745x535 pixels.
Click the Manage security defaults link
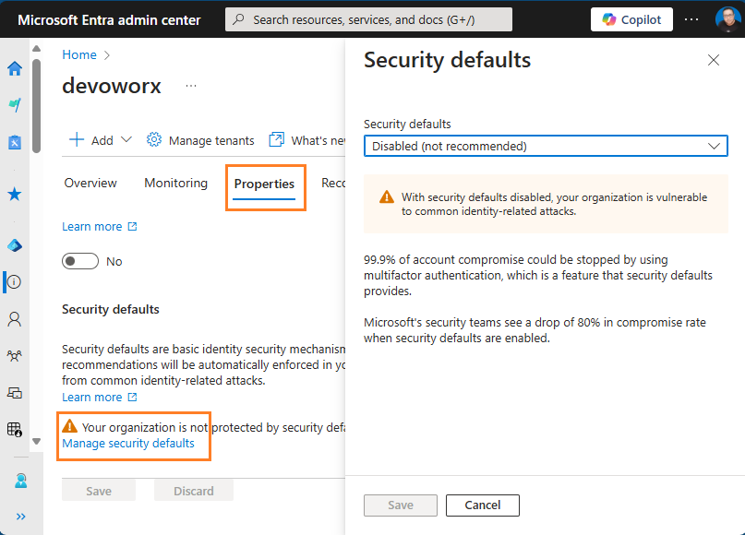(x=128, y=444)
